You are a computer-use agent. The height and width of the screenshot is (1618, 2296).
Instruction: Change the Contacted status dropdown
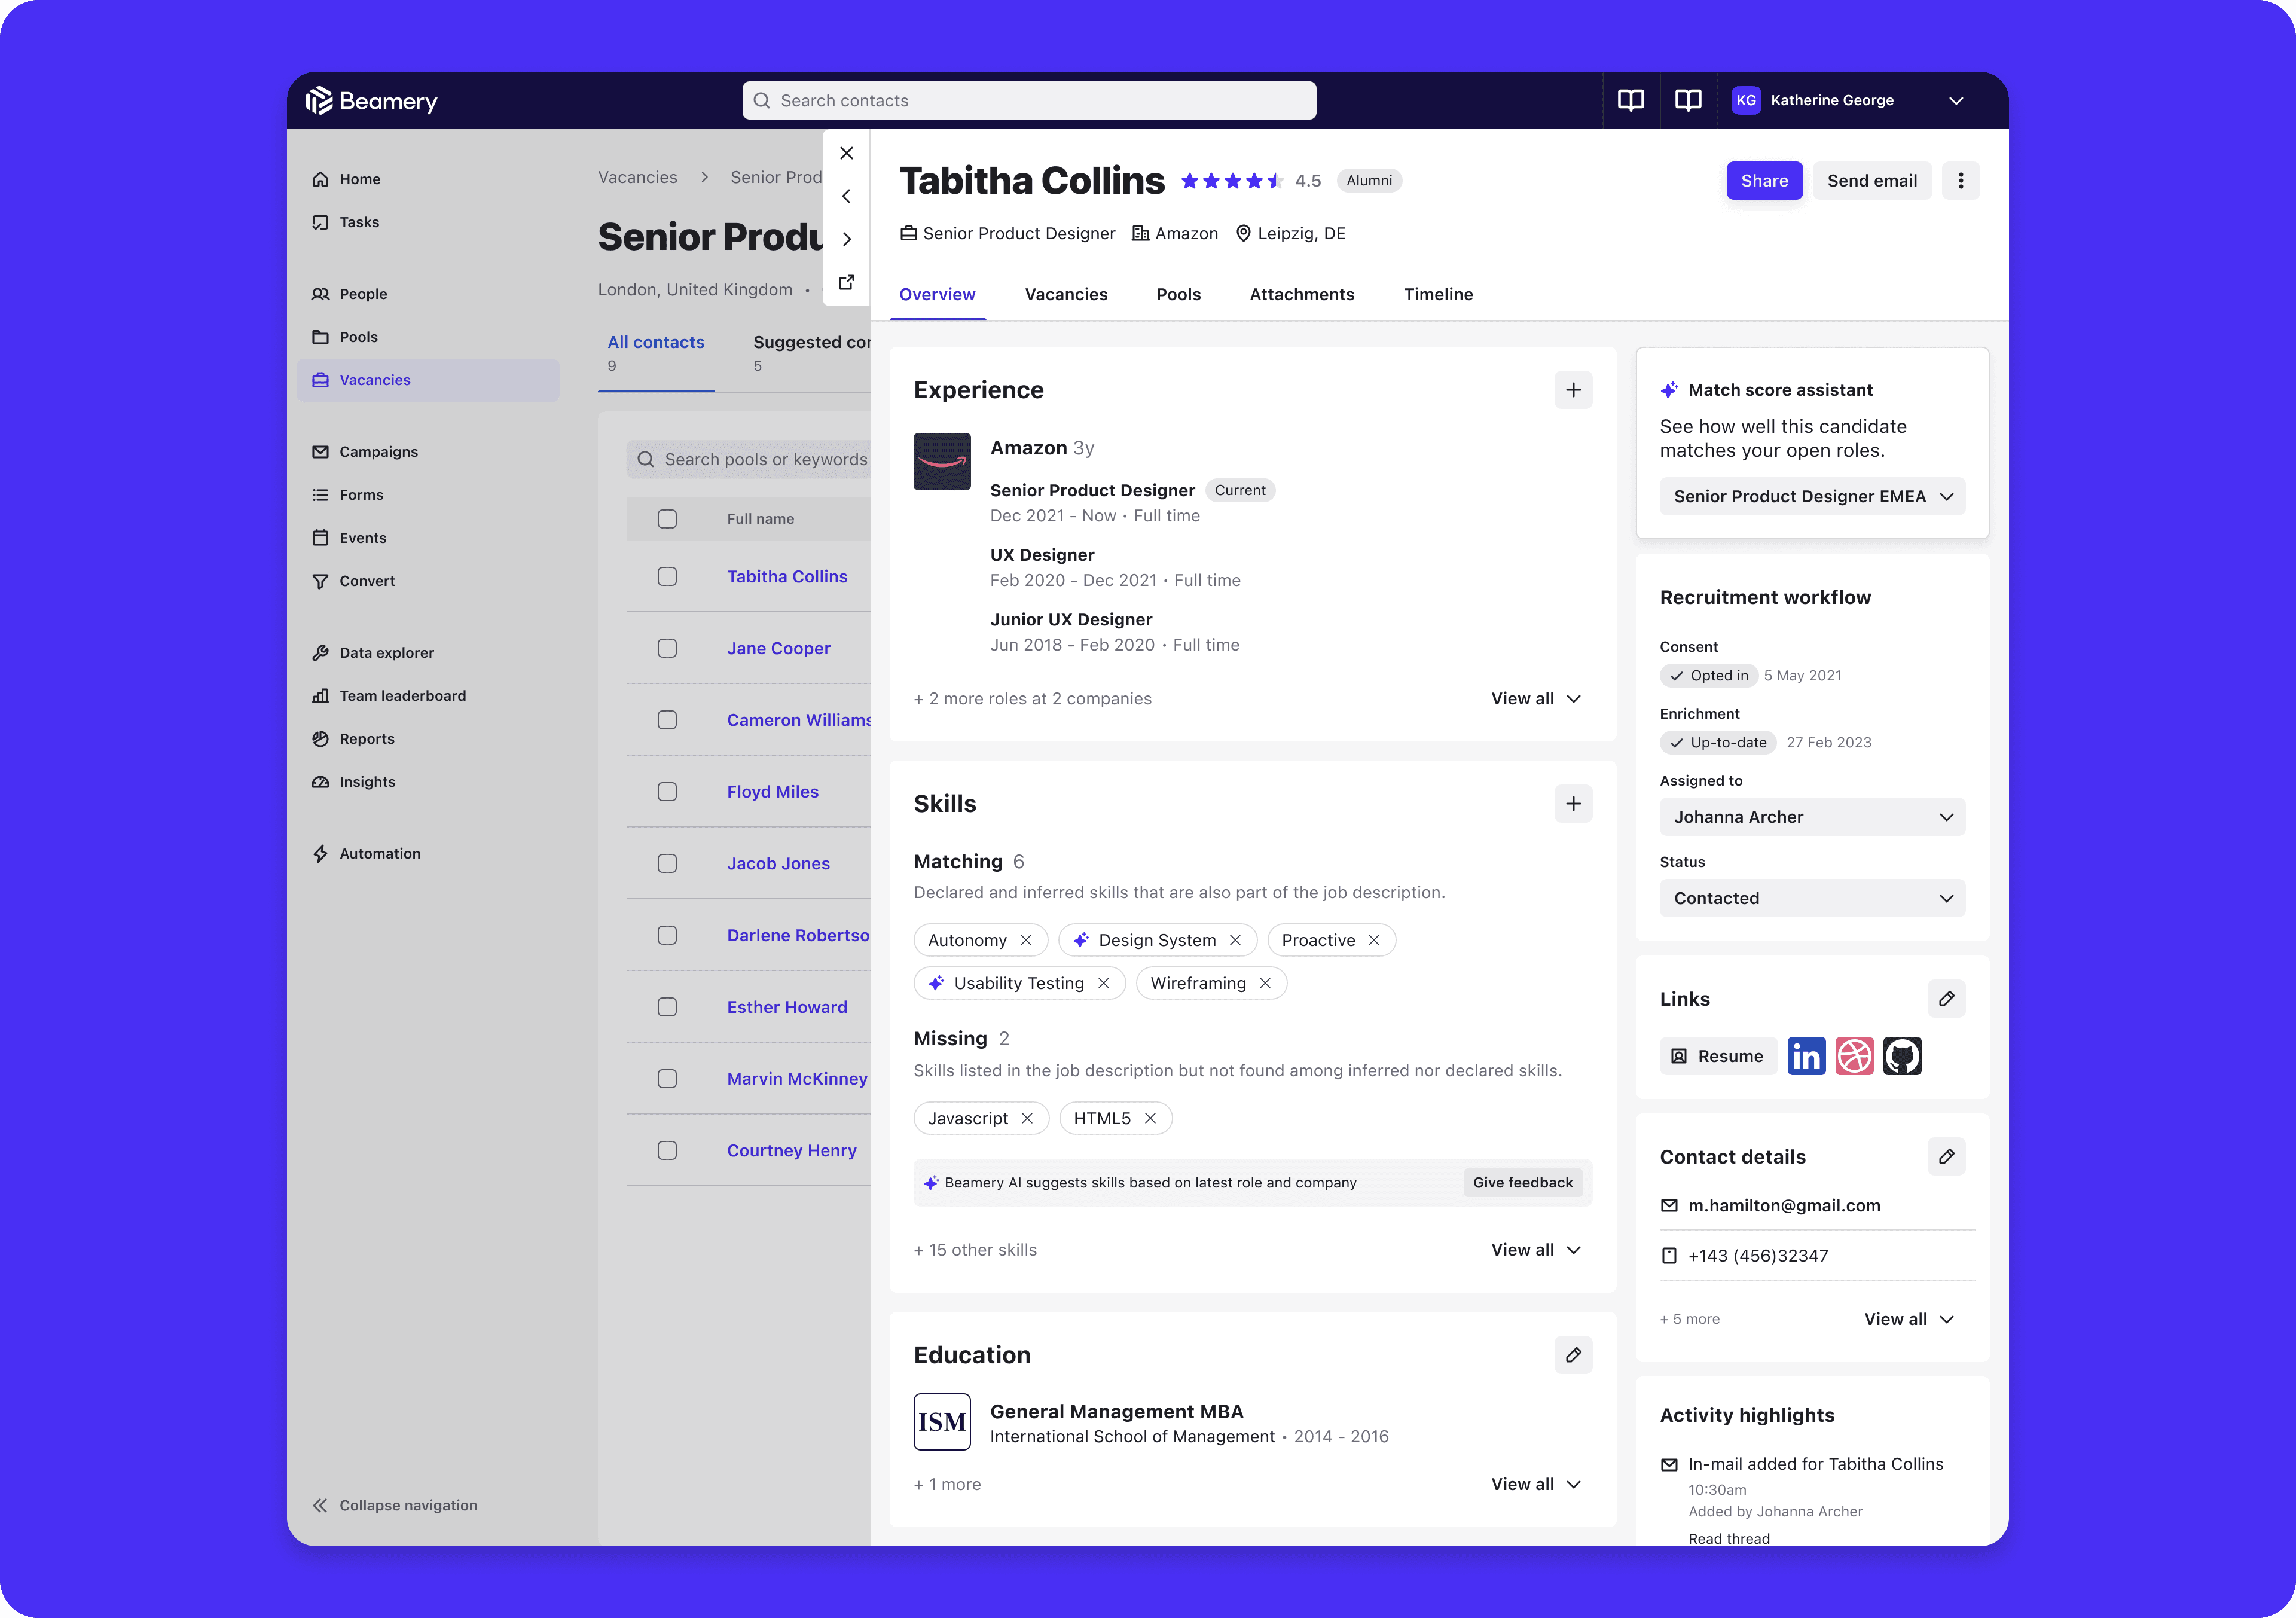point(1812,898)
